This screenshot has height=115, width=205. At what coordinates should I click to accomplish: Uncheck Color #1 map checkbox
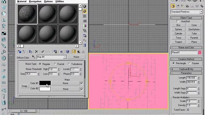point(82,83)
